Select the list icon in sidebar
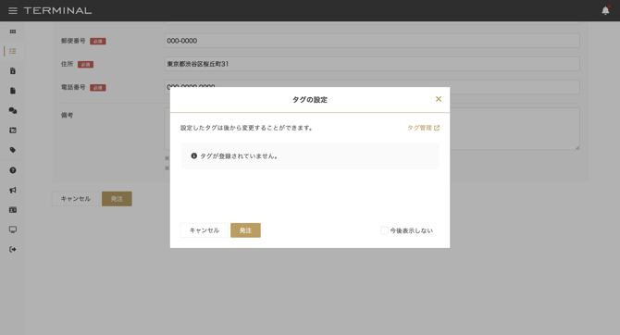The width and height of the screenshot is (620, 335). tap(13, 51)
